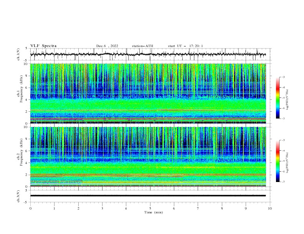Click the ch.1(V) axis label
Image resolution: width=304 pixels, height=234 pixels.
[18, 54]
